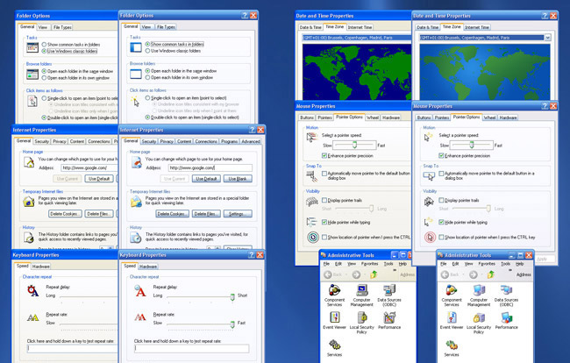Enable Display pointer trails in rightmost Mouse Properties
This screenshot has height=363, width=570.
441,200
